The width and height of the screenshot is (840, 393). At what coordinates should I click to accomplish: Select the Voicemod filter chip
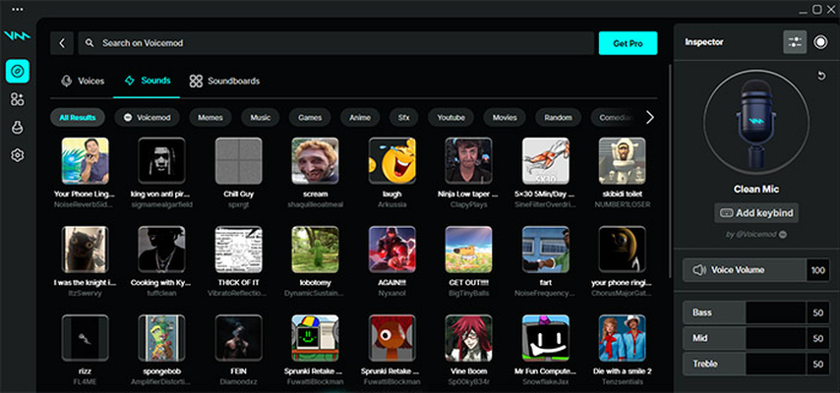tap(147, 117)
